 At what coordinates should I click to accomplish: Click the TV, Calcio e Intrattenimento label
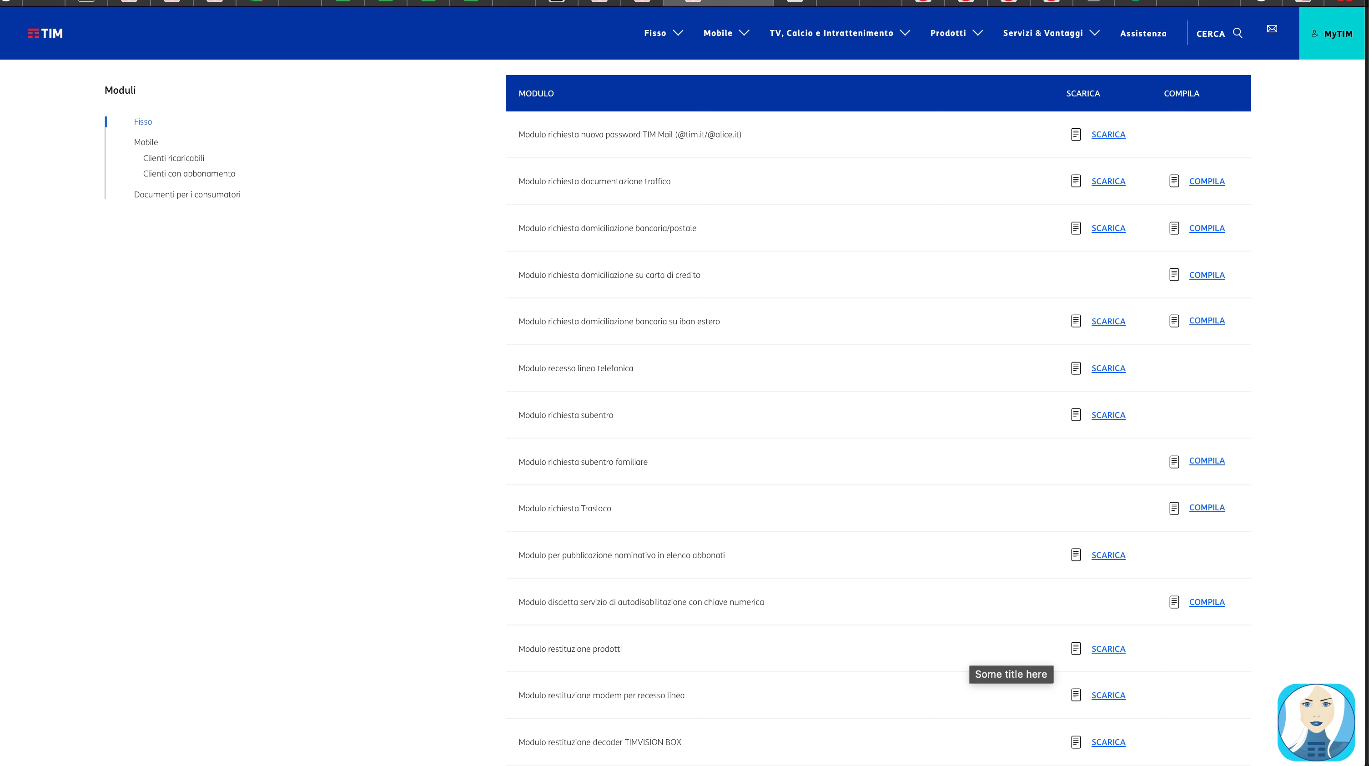point(831,33)
